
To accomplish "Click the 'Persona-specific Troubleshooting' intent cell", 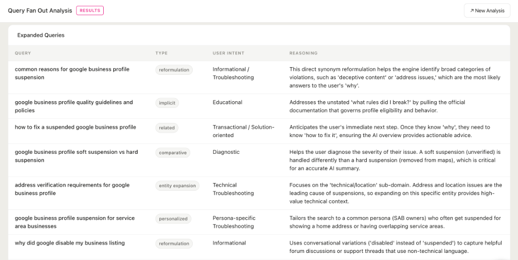I will click(x=234, y=222).
